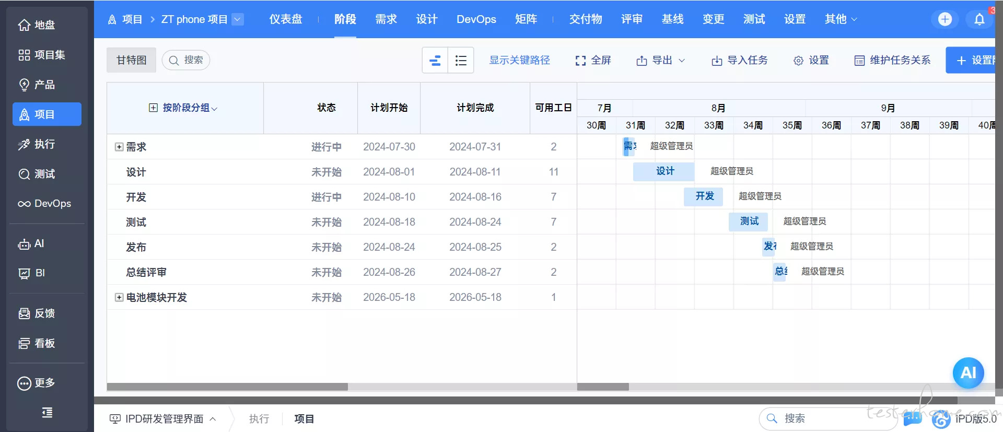Open the chat bubble icon in bottom bar
The width and height of the screenshot is (1003, 432).
pyautogui.click(x=912, y=418)
